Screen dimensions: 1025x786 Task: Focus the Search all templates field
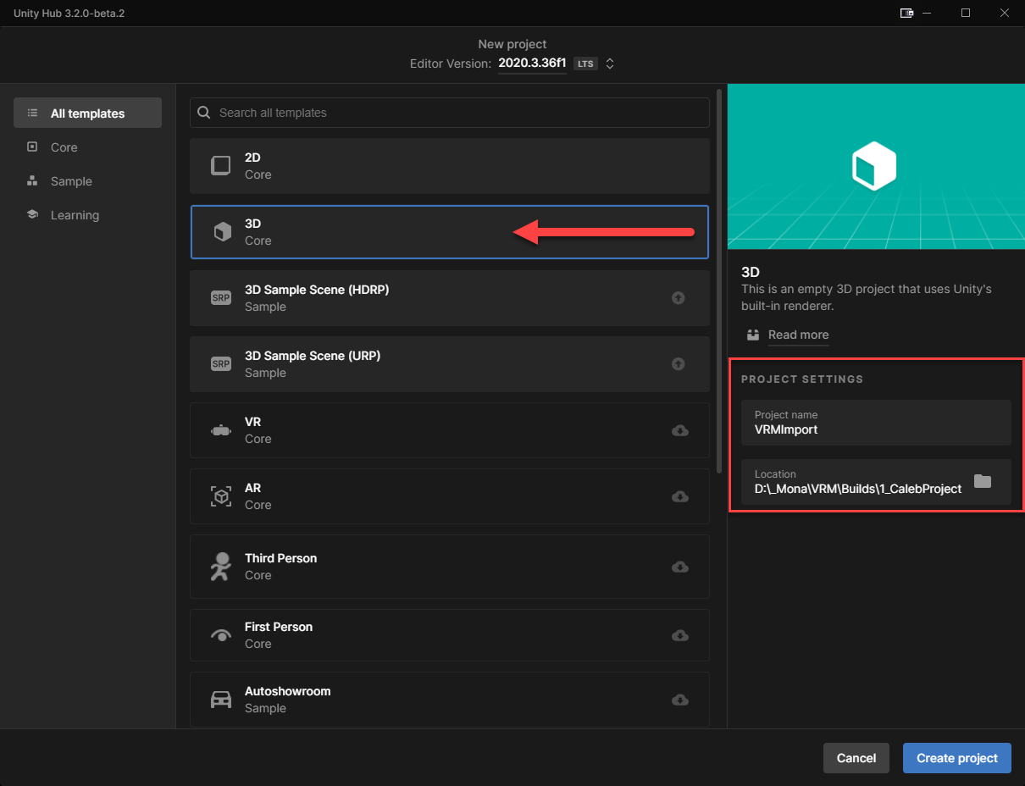click(x=449, y=113)
